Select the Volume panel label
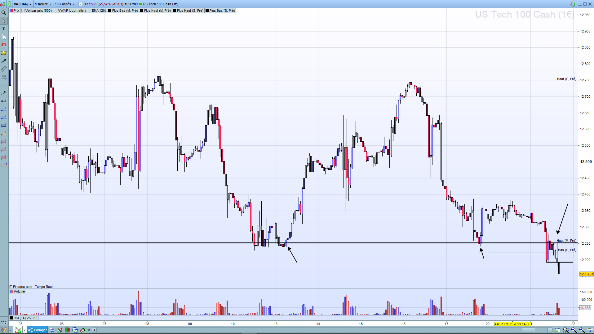The height and width of the screenshot is (334, 594). click(17, 291)
